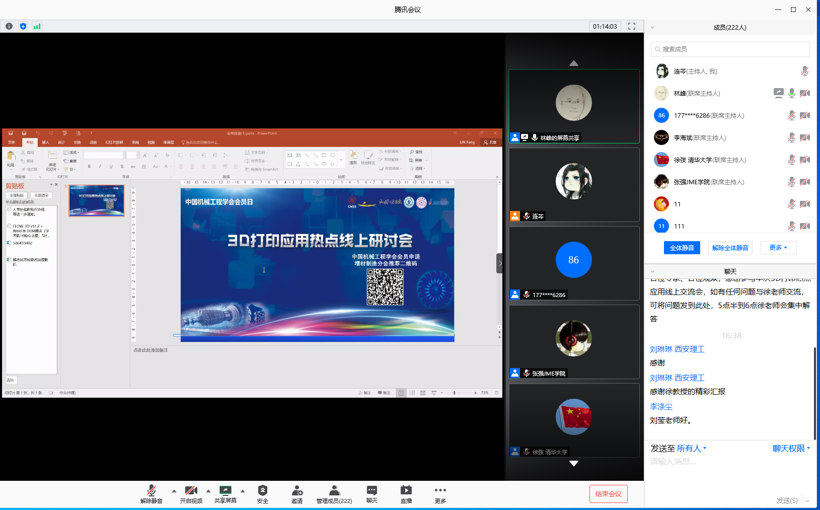This screenshot has width=820, height=510.
Task: Open send options arrow next to Send
Action: (x=807, y=500)
